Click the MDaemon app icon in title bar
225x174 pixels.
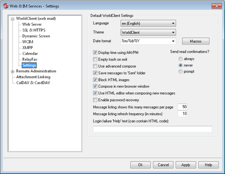click(x=6, y=6)
